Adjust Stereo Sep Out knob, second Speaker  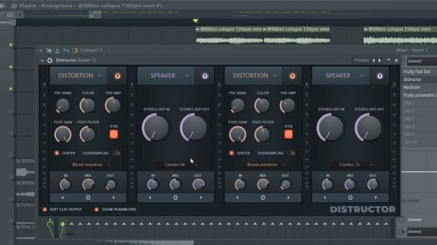click(368, 129)
